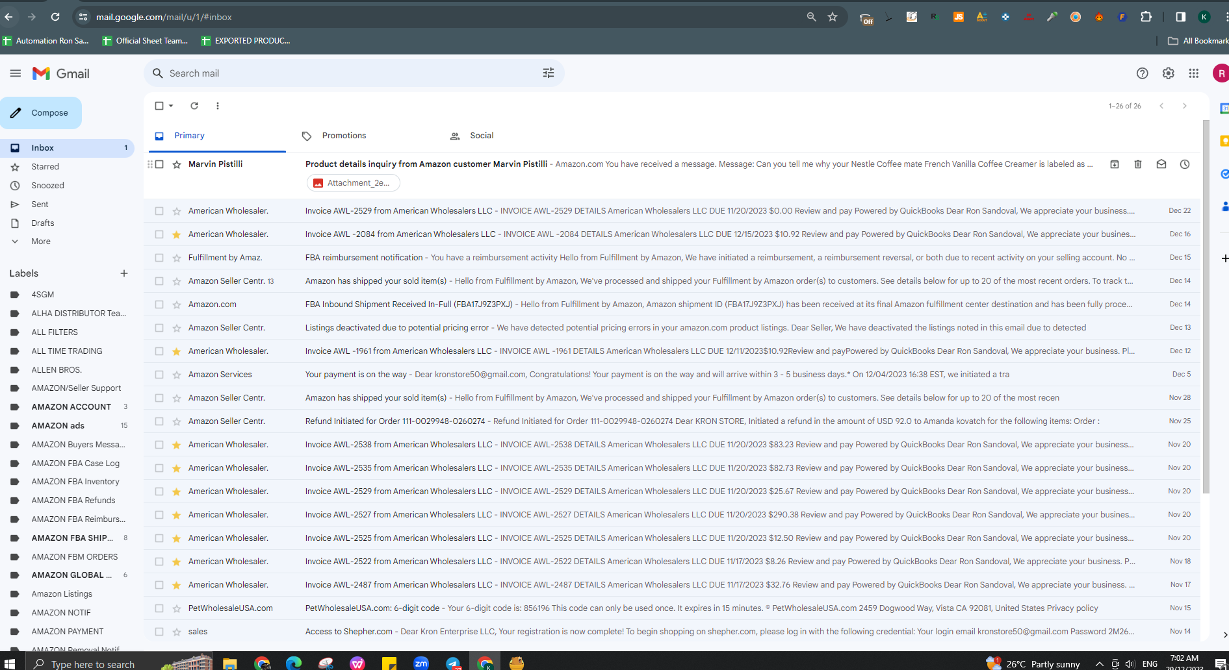The image size is (1229, 670).
Task: Open EXPORTED PRODUC... bookmark
Action: 246,41
